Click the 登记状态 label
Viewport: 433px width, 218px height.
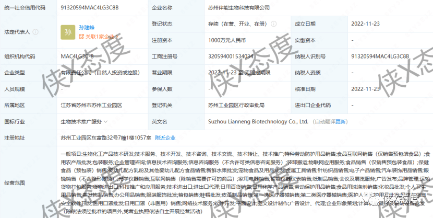click(x=162, y=24)
